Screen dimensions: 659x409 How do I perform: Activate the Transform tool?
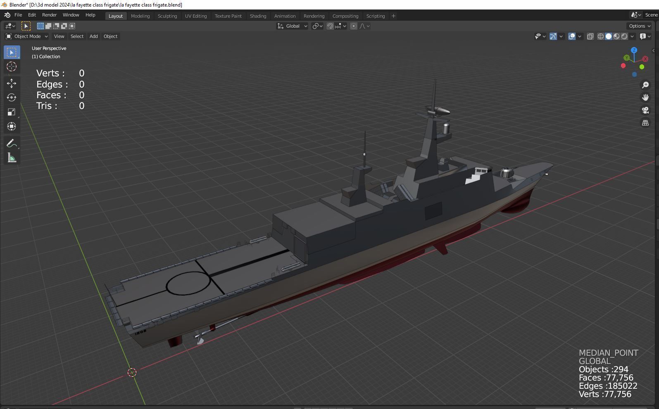tap(12, 127)
